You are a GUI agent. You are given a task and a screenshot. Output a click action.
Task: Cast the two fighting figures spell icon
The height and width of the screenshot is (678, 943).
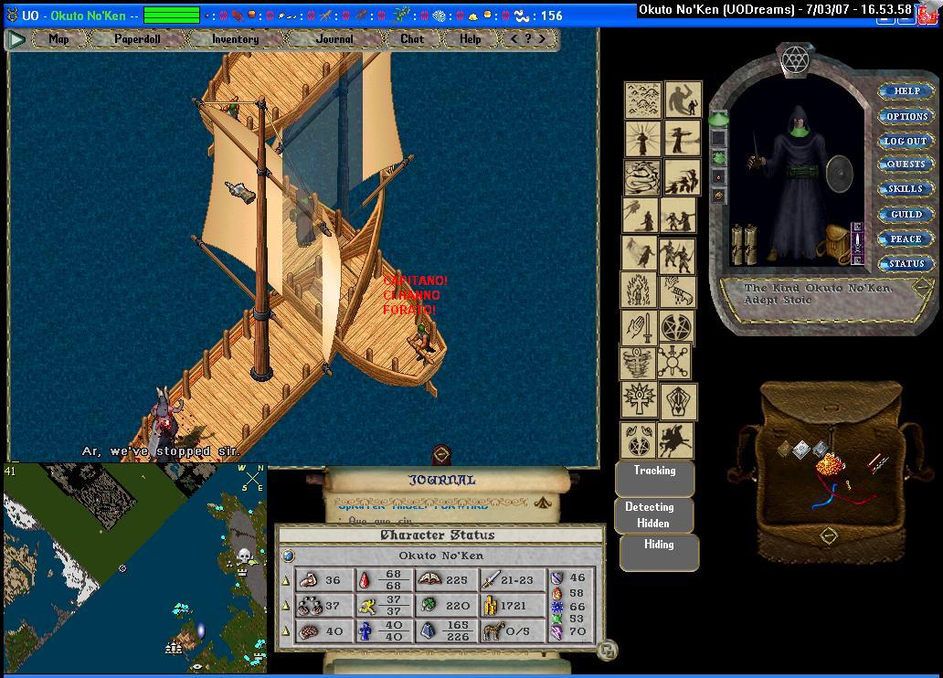tap(678, 216)
